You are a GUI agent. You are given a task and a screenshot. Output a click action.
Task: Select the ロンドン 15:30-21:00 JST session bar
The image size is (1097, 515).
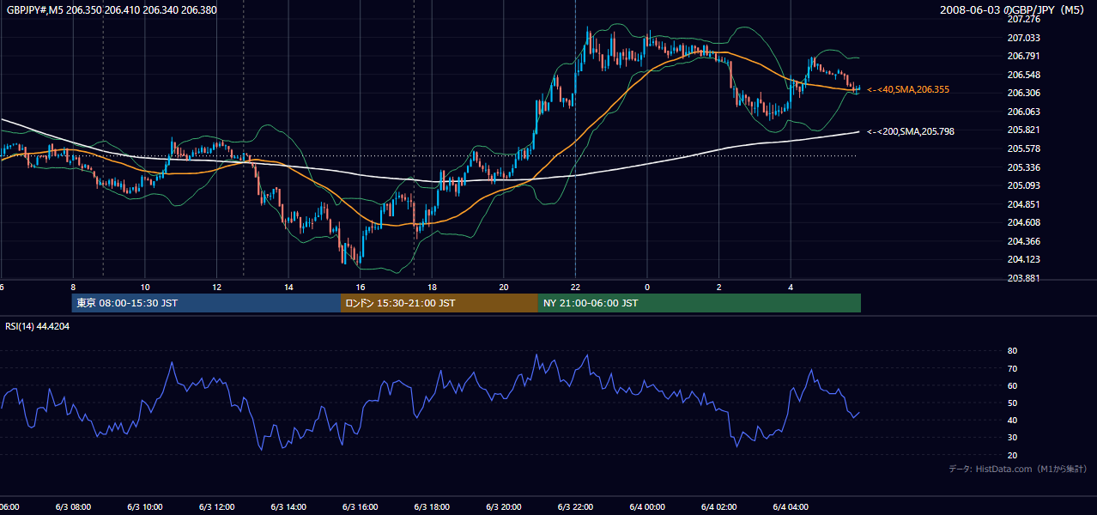439,303
